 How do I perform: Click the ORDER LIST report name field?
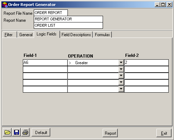[68, 25]
